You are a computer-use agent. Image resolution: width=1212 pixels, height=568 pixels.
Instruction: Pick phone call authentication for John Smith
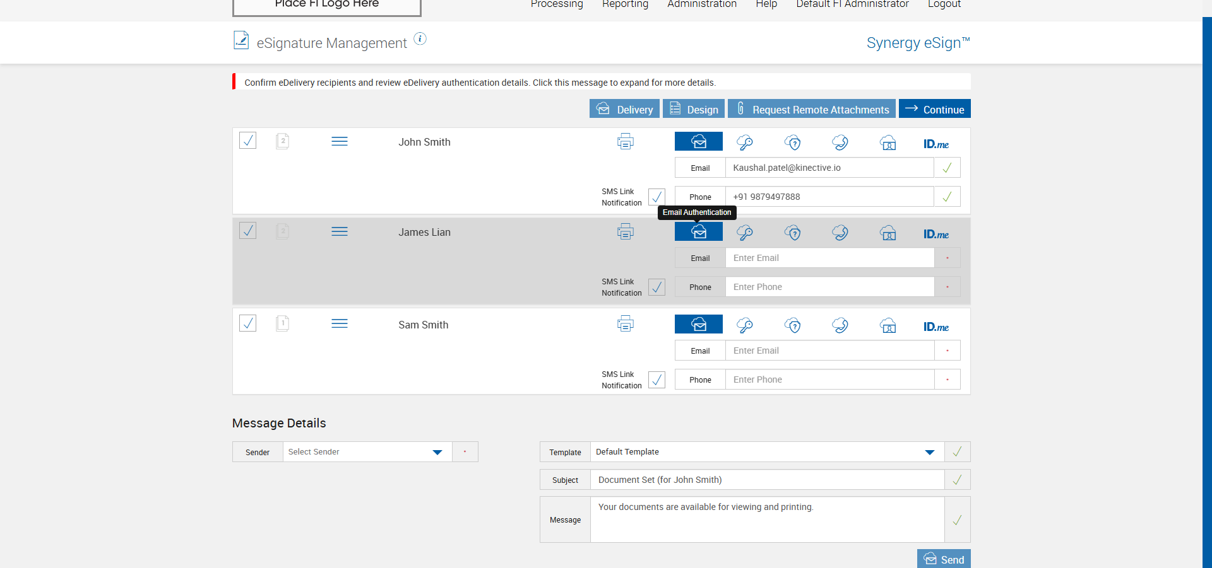point(840,142)
